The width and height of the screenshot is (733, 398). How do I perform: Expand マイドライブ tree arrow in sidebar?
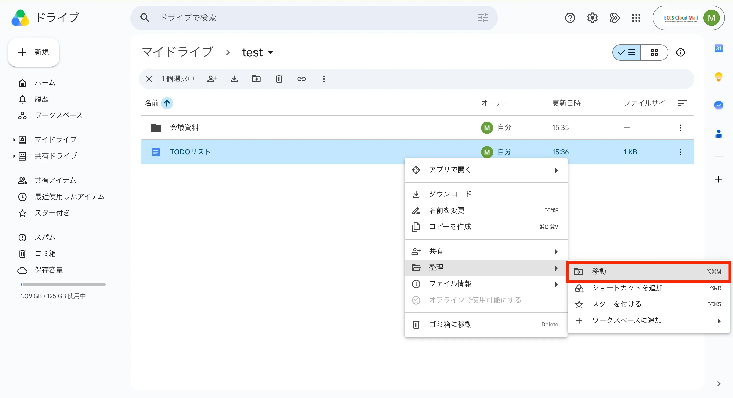[x=14, y=140]
